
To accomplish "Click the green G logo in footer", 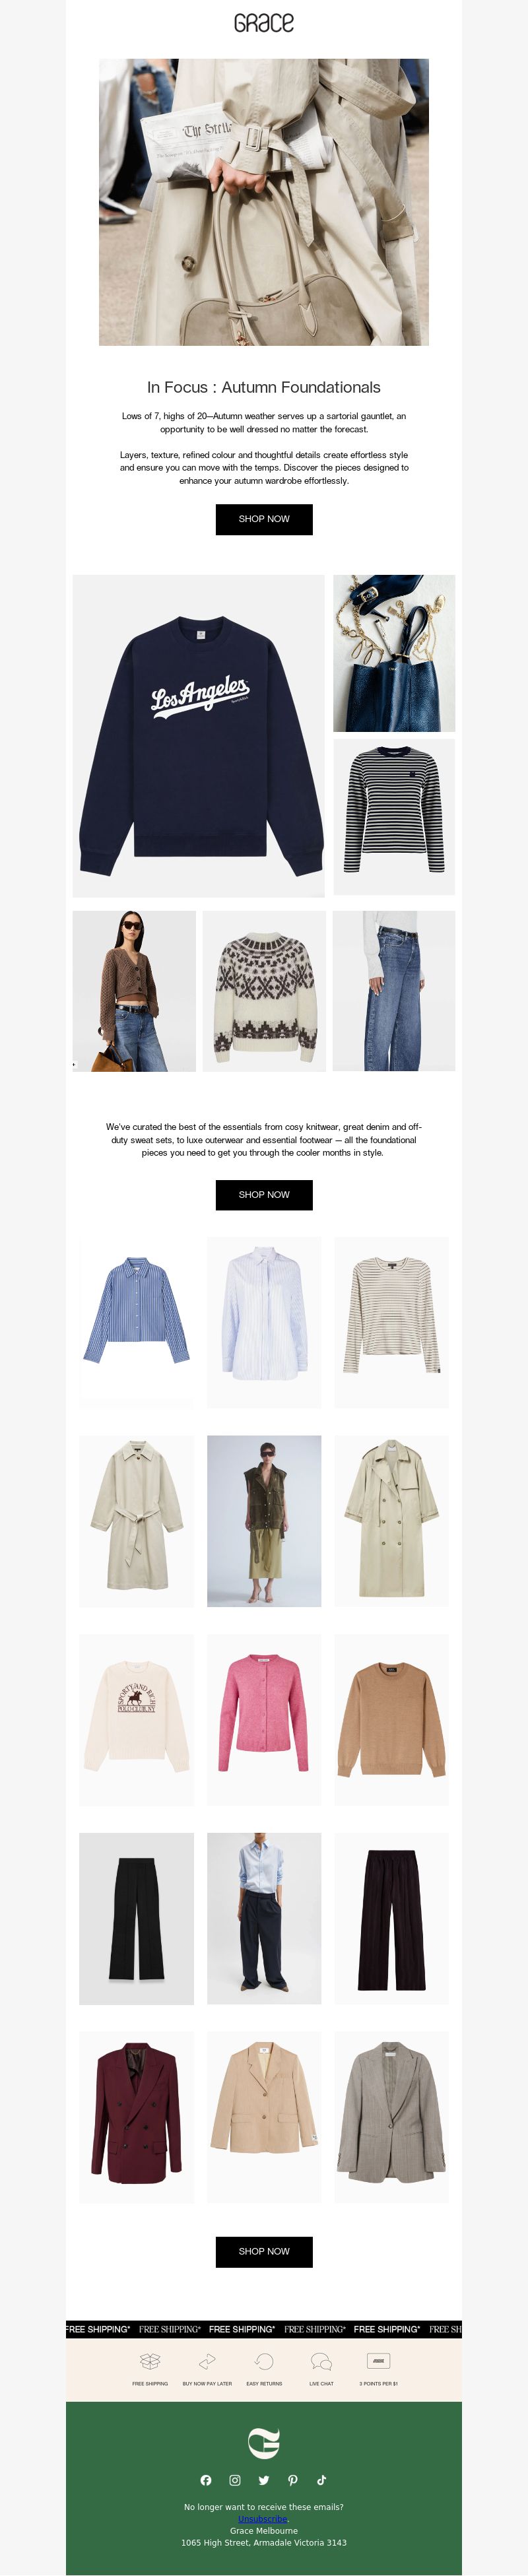I will 264,2442.
